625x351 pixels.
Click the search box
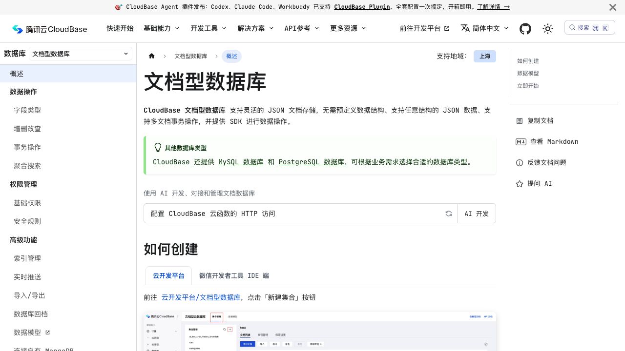(589, 28)
